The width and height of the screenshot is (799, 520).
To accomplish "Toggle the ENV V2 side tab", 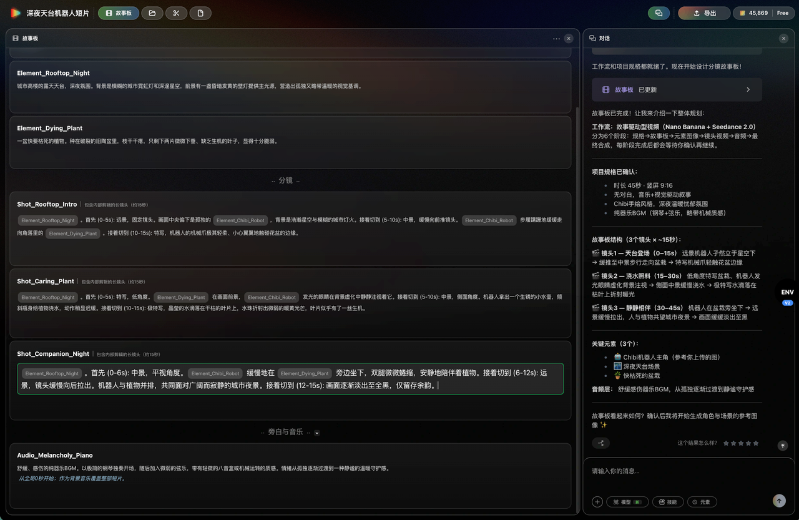I will coord(787,296).
